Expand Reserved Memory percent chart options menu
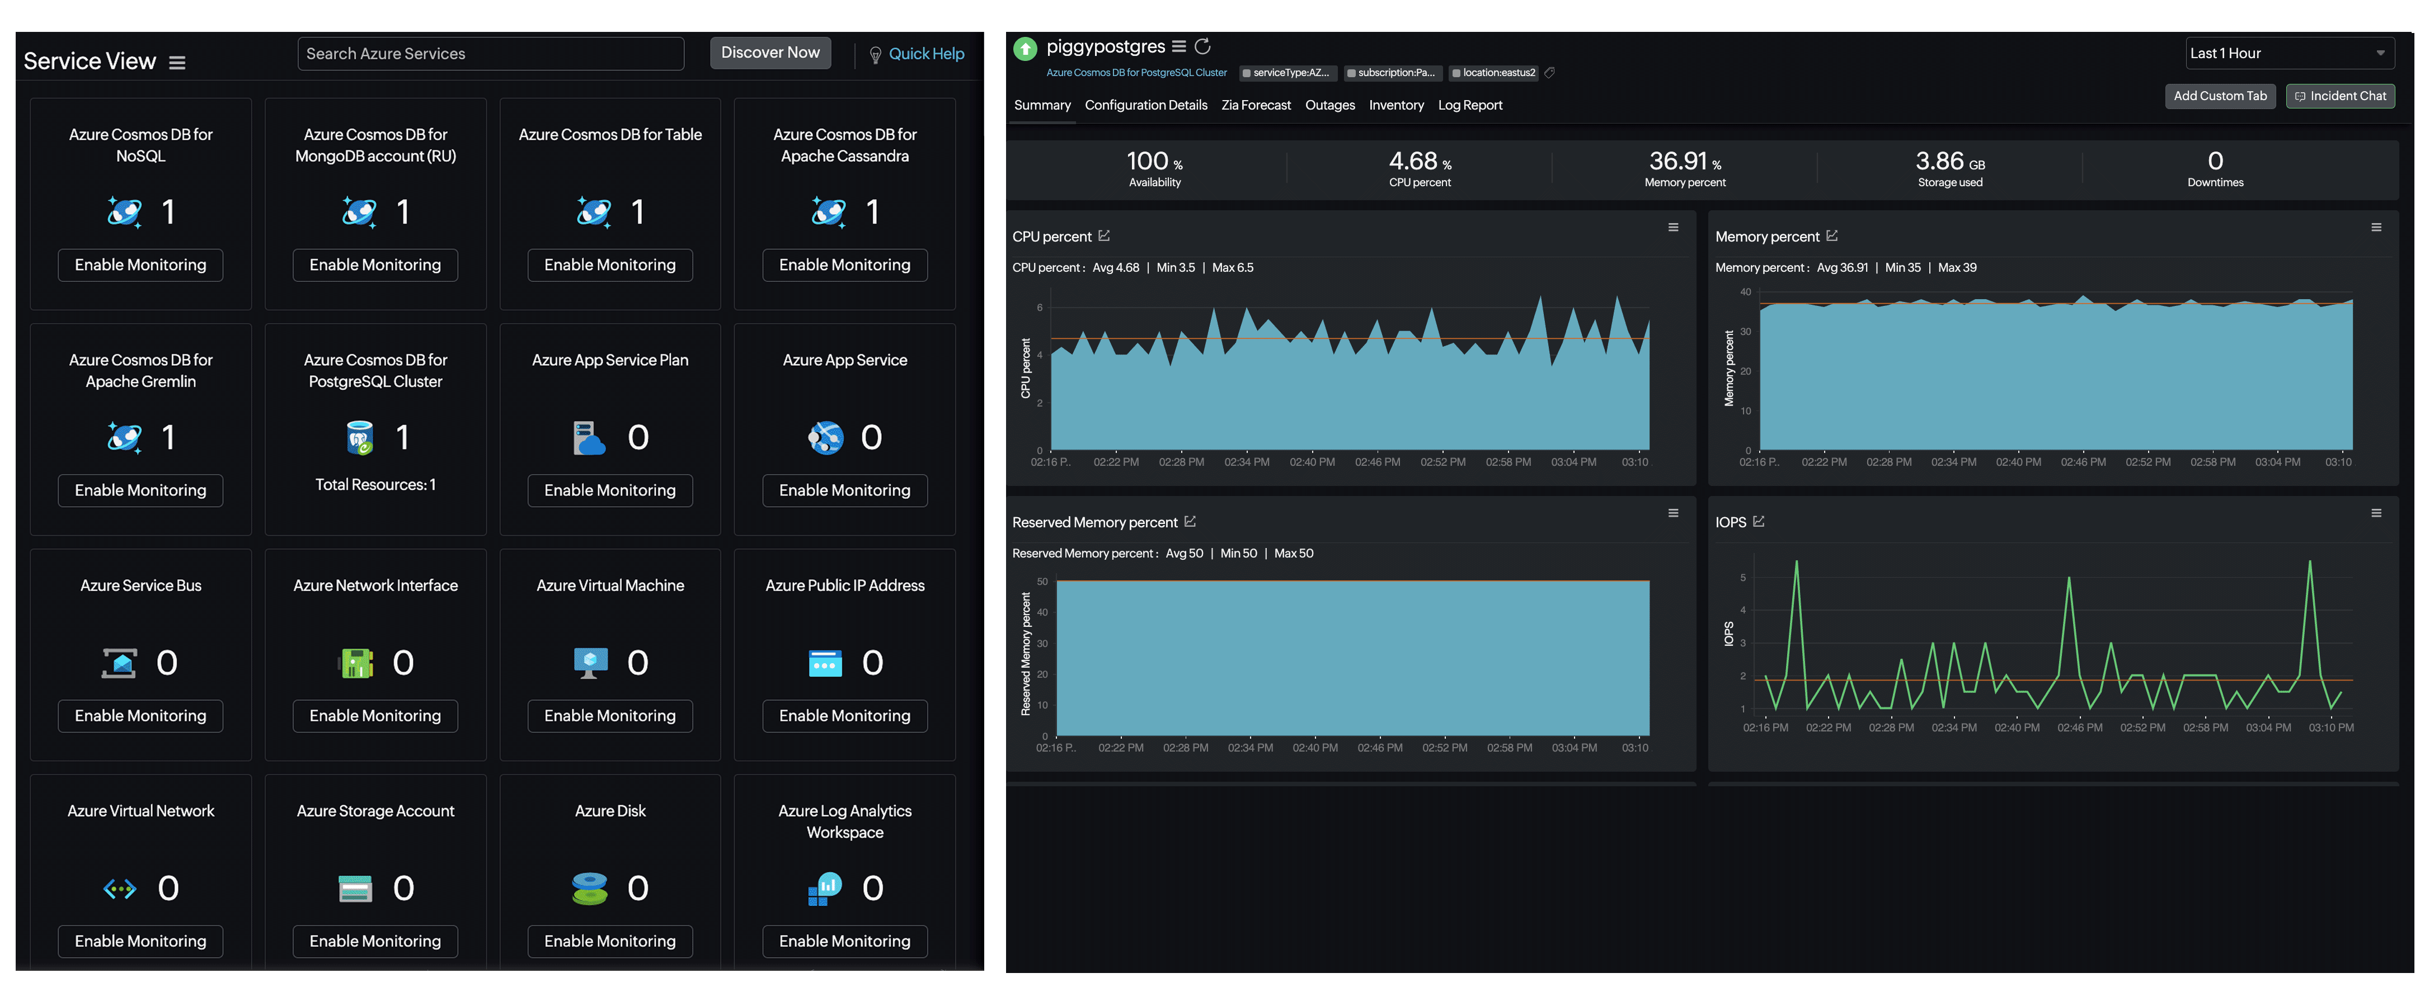This screenshot has width=2434, height=1006. point(1672,514)
